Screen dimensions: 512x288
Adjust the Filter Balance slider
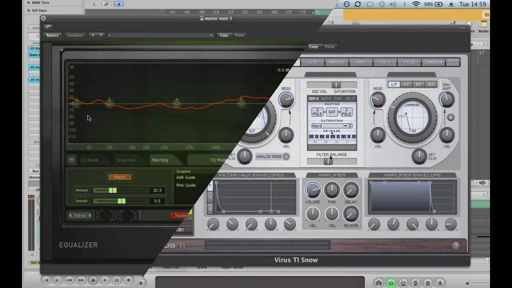[x=332, y=161]
